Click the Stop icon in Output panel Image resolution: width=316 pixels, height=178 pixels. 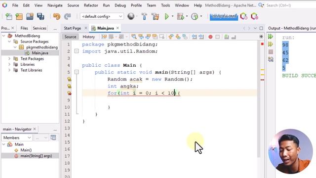271,52
